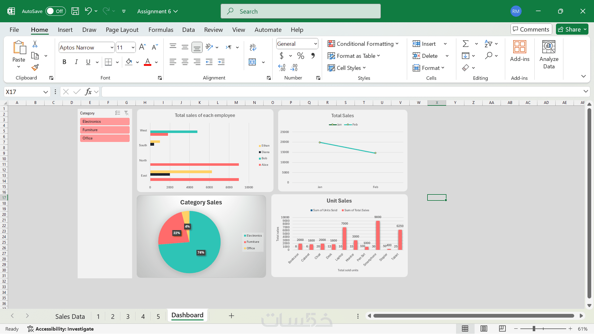Toggle the AutoSave switch
Image resolution: width=594 pixels, height=334 pixels.
click(x=56, y=11)
